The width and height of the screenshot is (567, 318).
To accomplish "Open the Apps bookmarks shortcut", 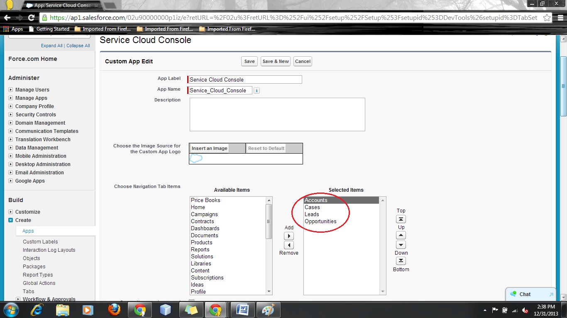I will pos(13,29).
